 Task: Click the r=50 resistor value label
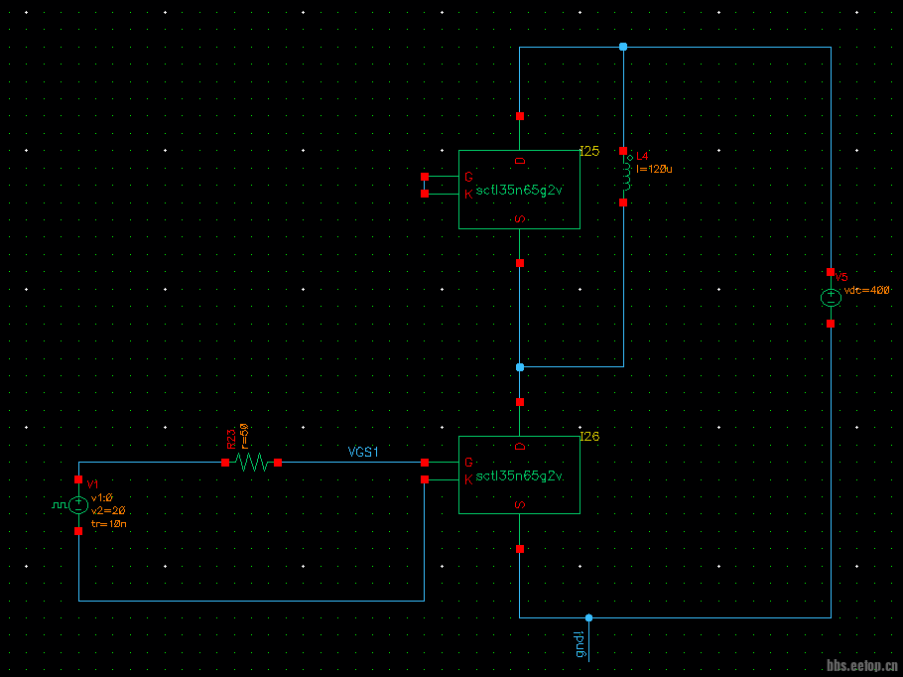tap(244, 436)
